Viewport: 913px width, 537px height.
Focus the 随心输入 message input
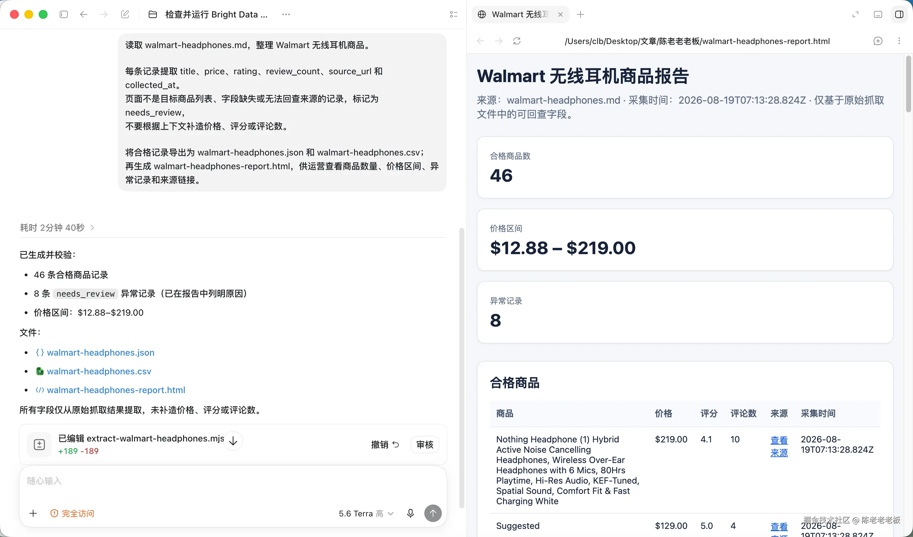tap(233, 481)
